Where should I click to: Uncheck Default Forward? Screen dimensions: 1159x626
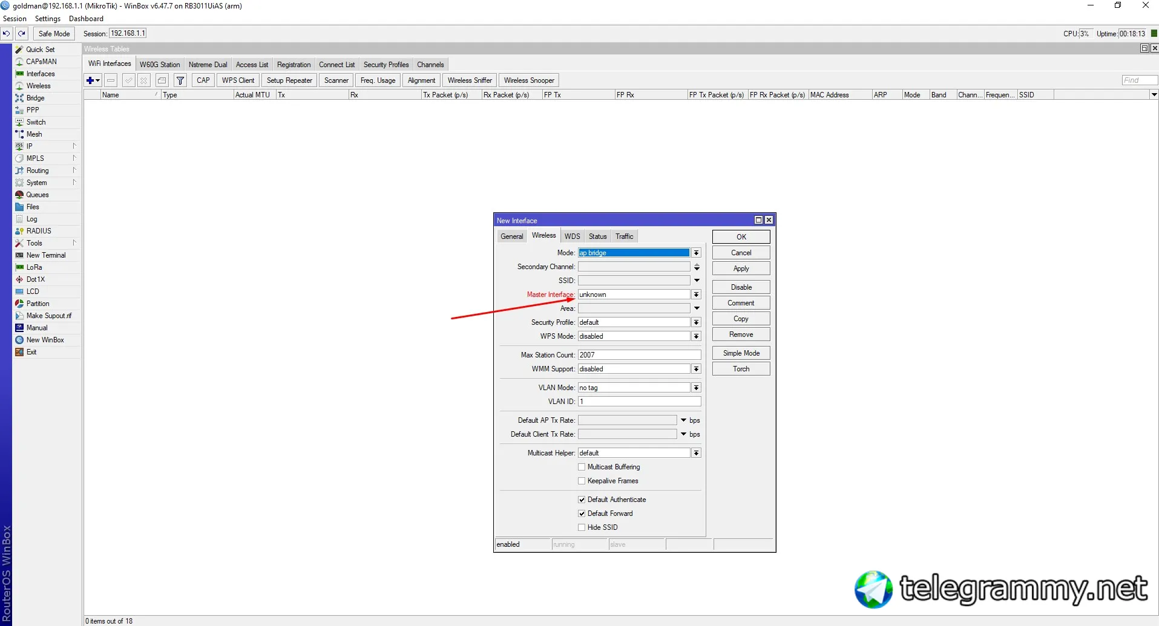pos(582,514)
